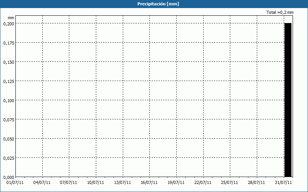The image size is (308, 192).
Task: Select the 0,125 y-axis value
Action: click(9, 81)
